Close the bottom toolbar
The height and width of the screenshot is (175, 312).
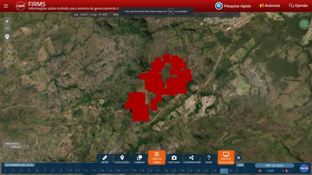coord(239,158)
